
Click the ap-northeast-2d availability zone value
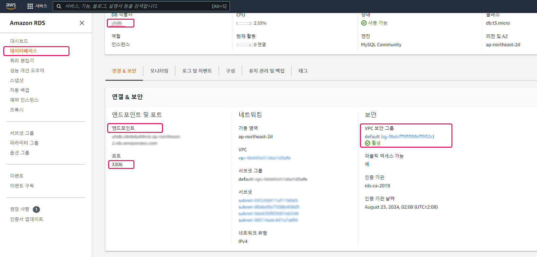[255, 137]
